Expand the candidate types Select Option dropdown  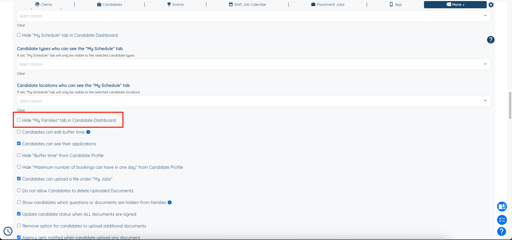[x=485, y=64]
